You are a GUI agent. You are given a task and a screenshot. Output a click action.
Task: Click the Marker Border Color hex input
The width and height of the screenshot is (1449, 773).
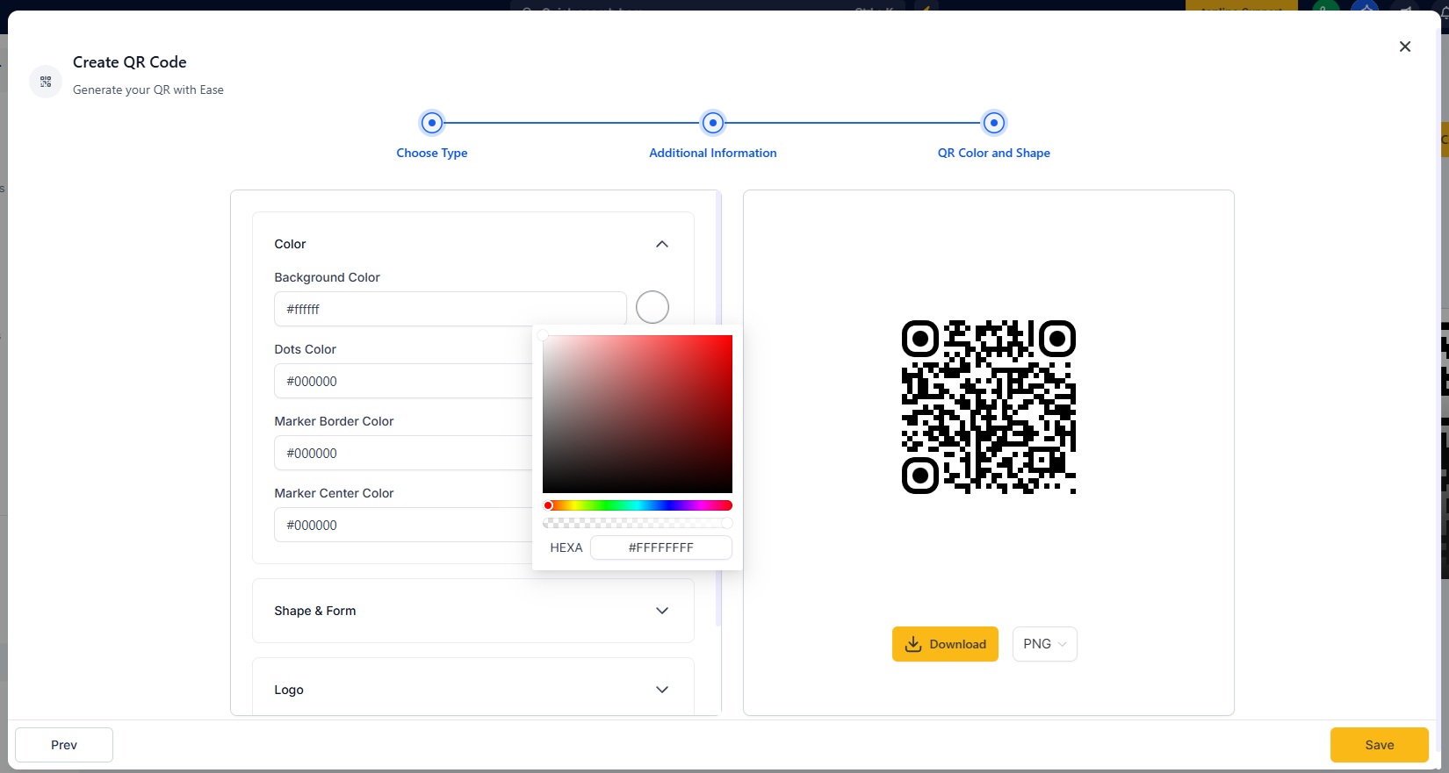click(404, 453)
